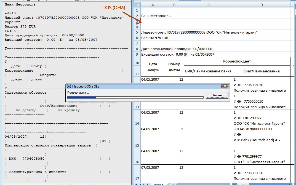Select row 5 header
This screenshot has width=296, height=185.
click(137, 32)
